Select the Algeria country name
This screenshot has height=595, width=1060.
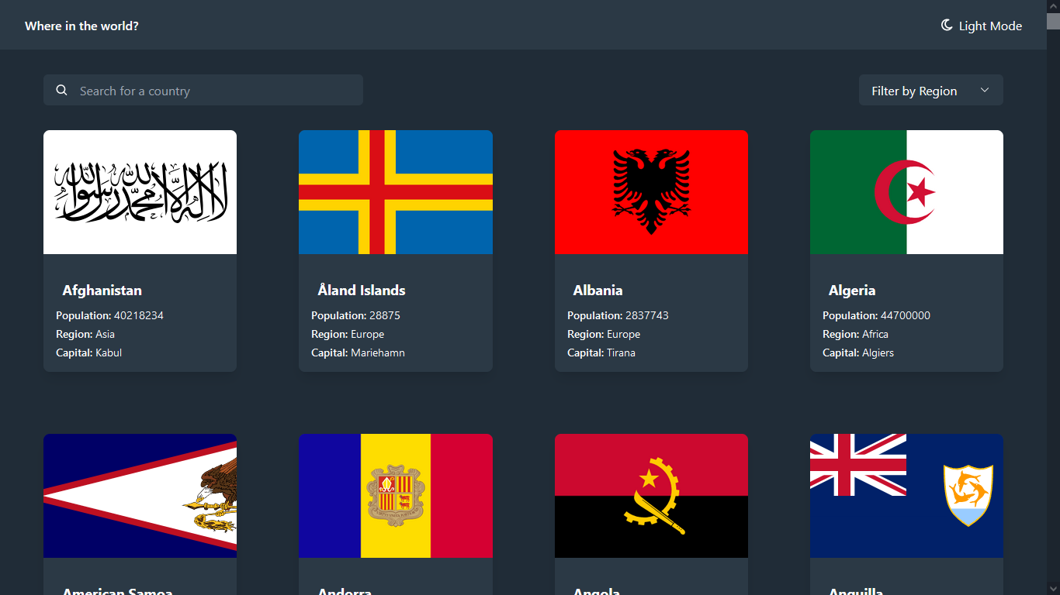click(x=852, y=291)
